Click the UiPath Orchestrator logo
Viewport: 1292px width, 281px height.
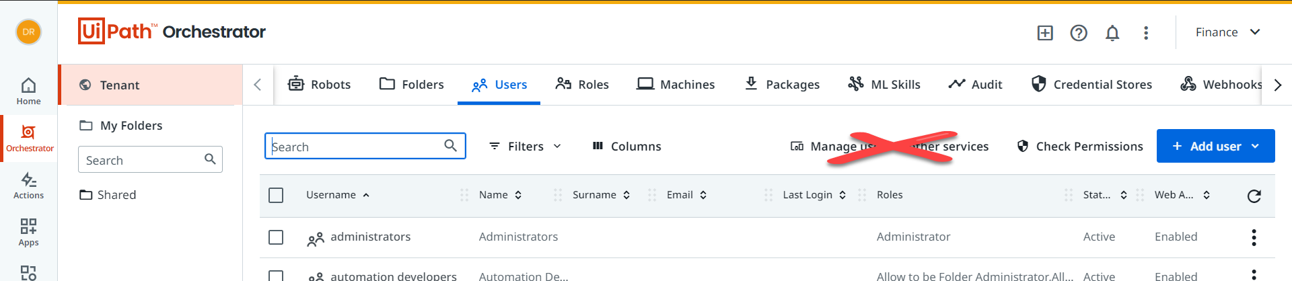[x=172, y=32]
